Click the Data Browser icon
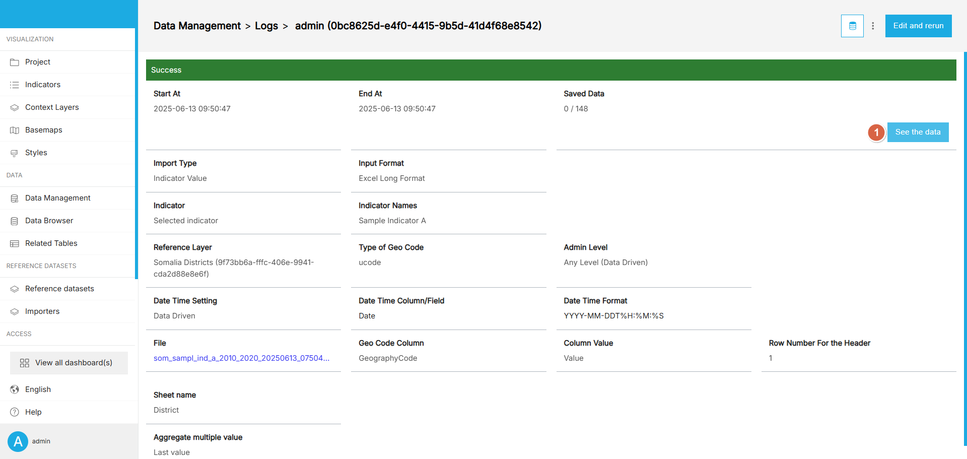The height and width of the screenshot is (459, 967). [x=15, y=221]
